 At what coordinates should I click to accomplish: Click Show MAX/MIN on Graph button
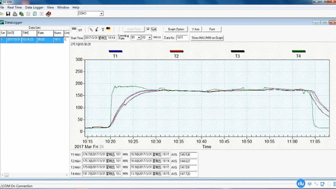click(x=207, y=38)
